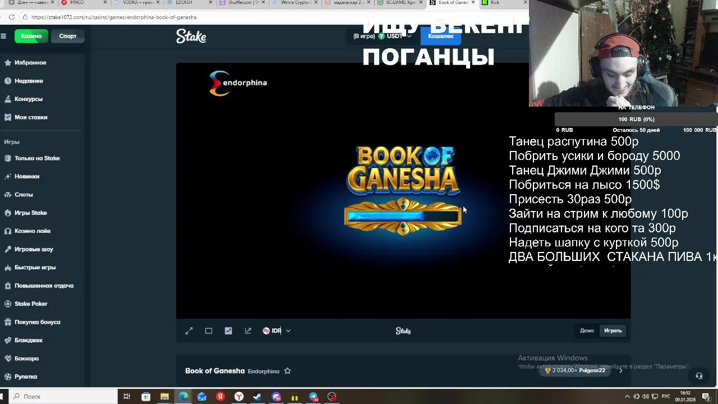The height and width of the screenshot is (404, 718).
Task: Click the Недавние clock icon
Action: (8, 81)
